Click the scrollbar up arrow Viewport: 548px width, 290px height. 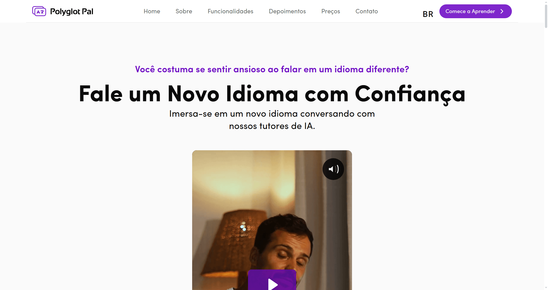[546, 2]
